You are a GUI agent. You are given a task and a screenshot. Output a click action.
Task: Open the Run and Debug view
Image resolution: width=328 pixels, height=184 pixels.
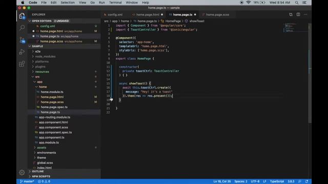(22, 52)
